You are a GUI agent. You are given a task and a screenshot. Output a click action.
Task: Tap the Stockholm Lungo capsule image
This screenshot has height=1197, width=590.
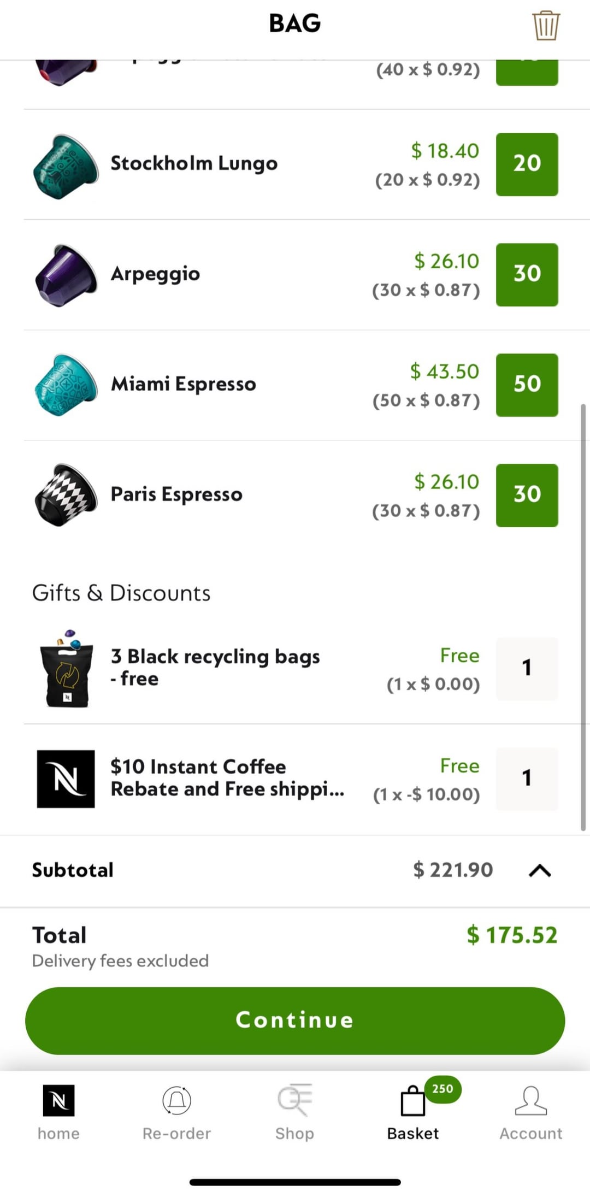coord(66,166)
